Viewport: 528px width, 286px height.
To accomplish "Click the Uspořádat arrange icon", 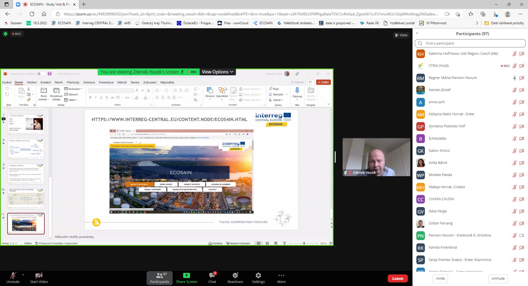I will (x=222, y=90).
